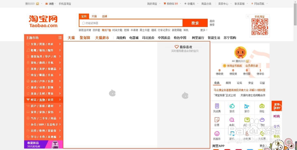Open the 网站导航 dropdown menu
This screenshot has width=297, height=150.
259,4
